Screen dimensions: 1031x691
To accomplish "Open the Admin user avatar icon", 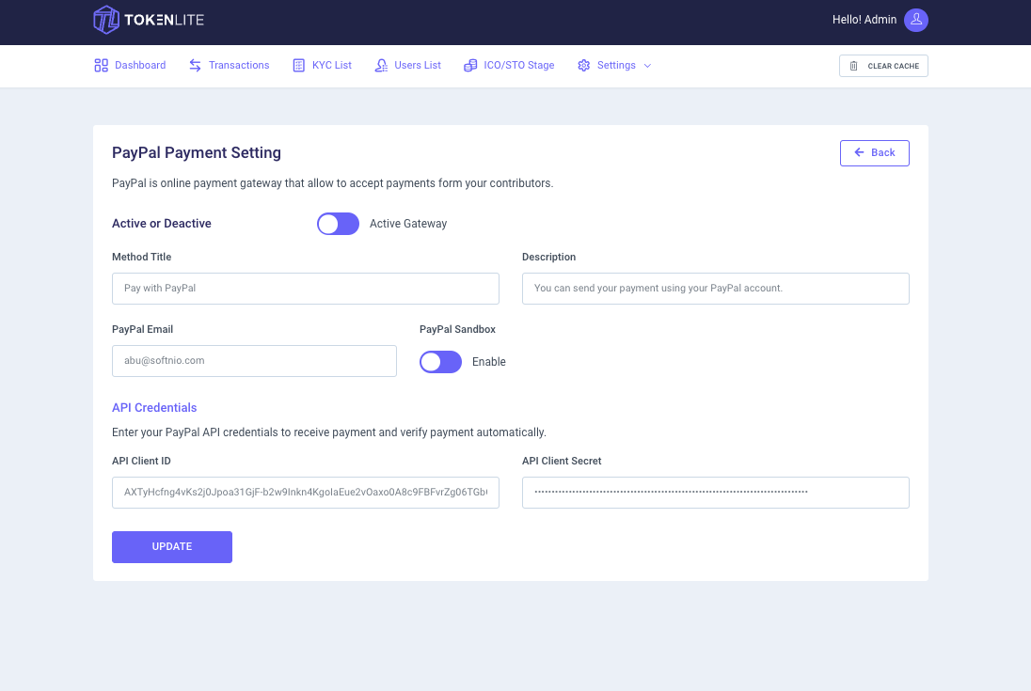I will [916, 20].
